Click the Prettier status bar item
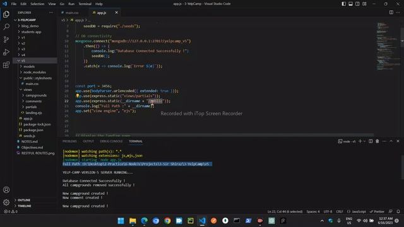The image size is (404, 227). tap(377, 212)
